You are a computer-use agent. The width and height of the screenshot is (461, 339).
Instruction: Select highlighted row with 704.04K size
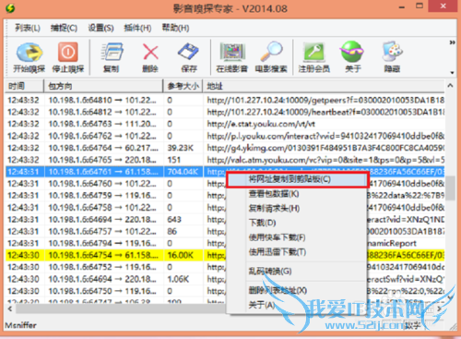pyautogui.click(x=225, y=172)
